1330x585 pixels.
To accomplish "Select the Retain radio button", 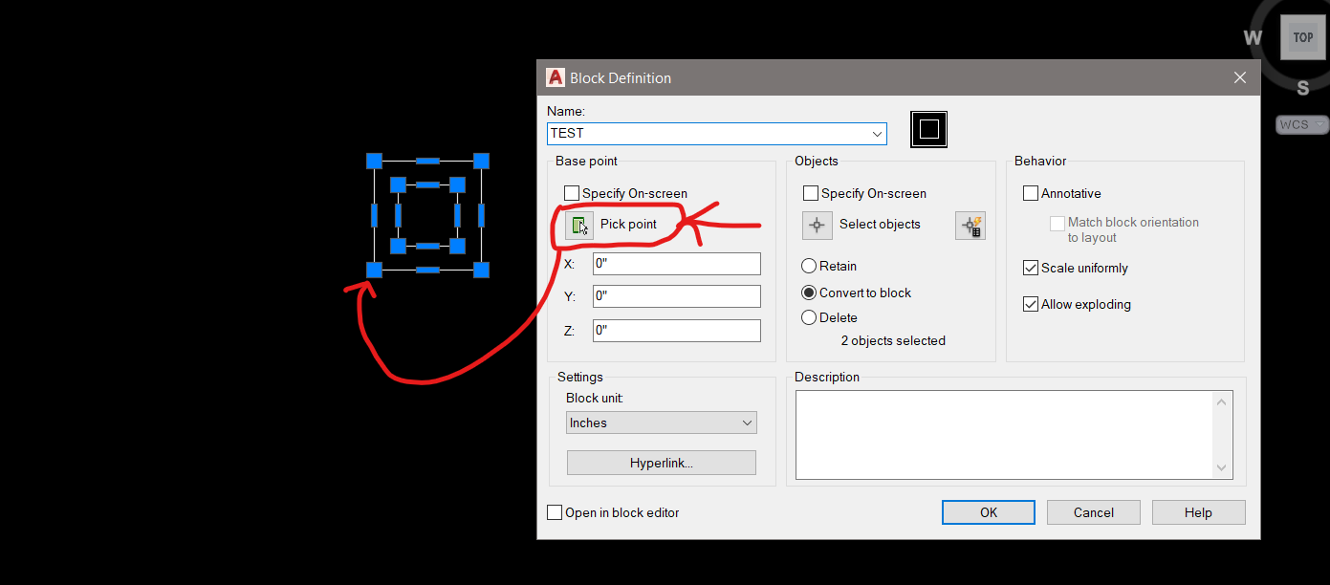I will pyautogui.click(x=808, y=266).
